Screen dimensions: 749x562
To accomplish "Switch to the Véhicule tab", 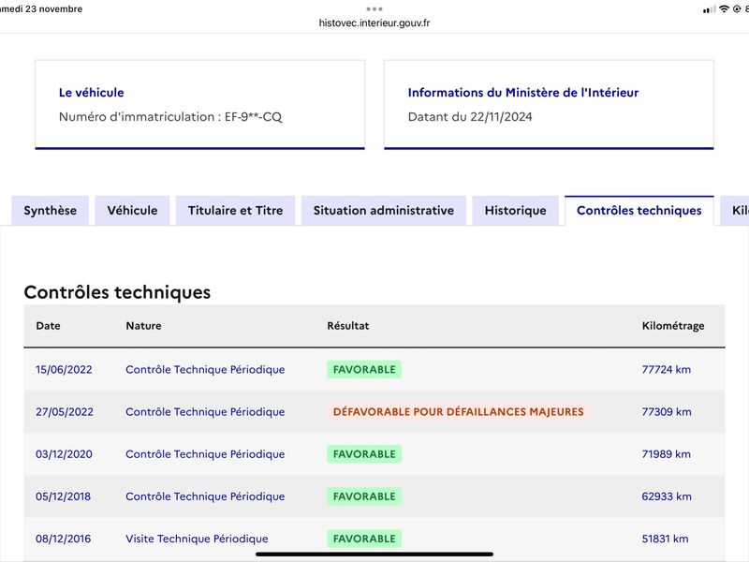I will [132, 210].
